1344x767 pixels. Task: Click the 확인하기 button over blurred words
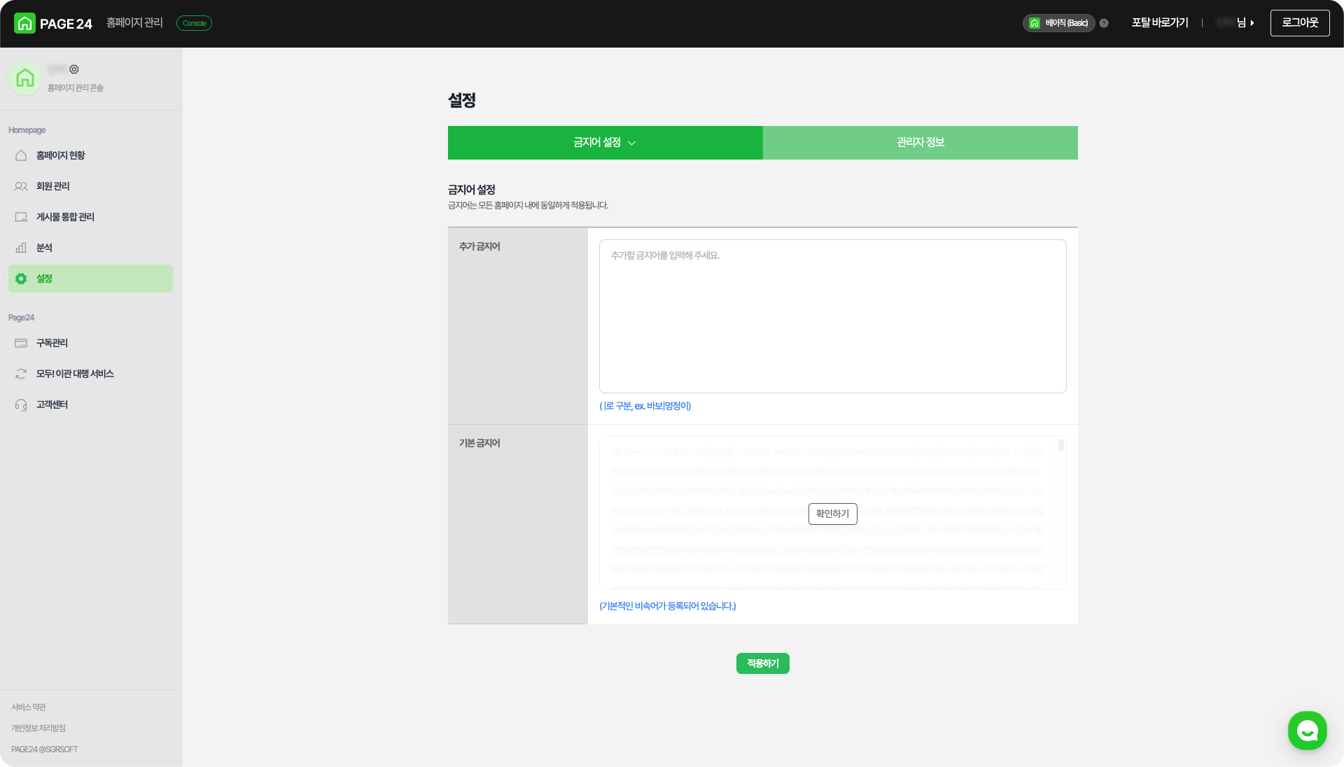pos(832,514)
